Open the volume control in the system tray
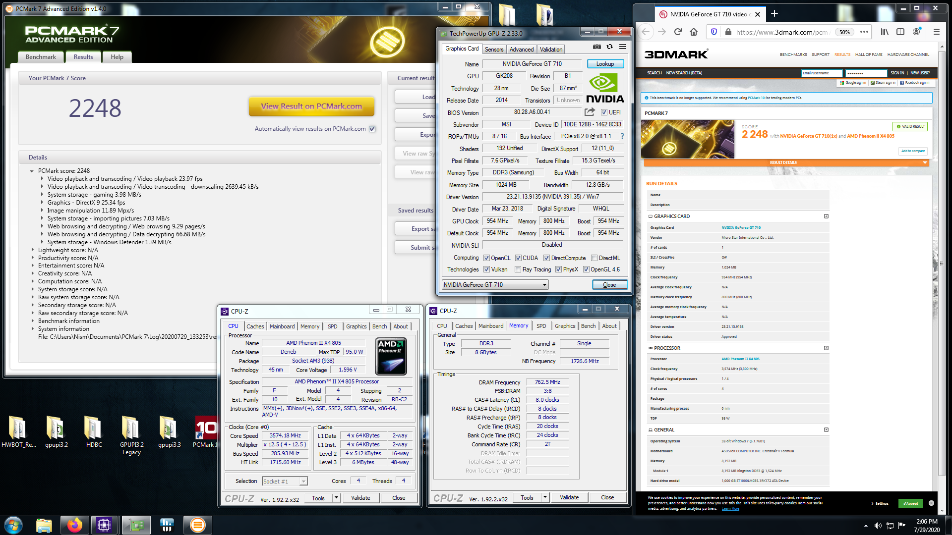 tap(878, 525)
